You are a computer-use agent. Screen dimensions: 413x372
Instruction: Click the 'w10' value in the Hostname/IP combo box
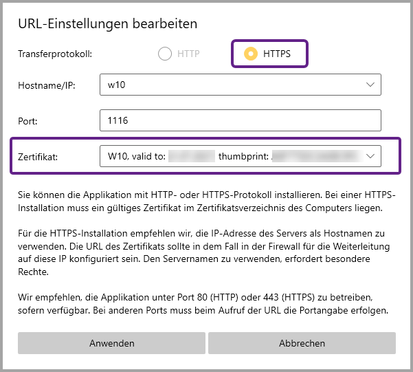[115, 85]
